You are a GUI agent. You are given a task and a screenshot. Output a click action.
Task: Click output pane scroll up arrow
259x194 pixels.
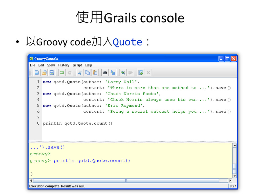(x=234, y=145)
